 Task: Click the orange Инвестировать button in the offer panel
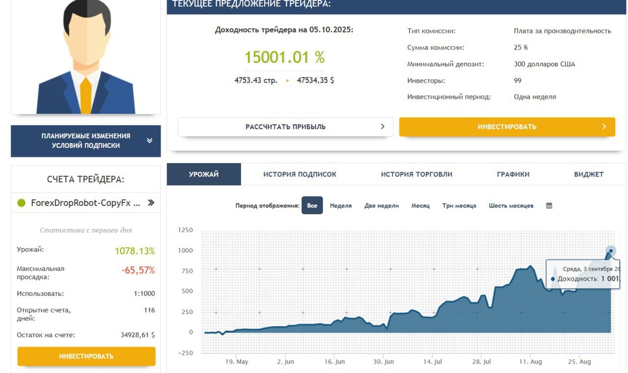(507, 127)
